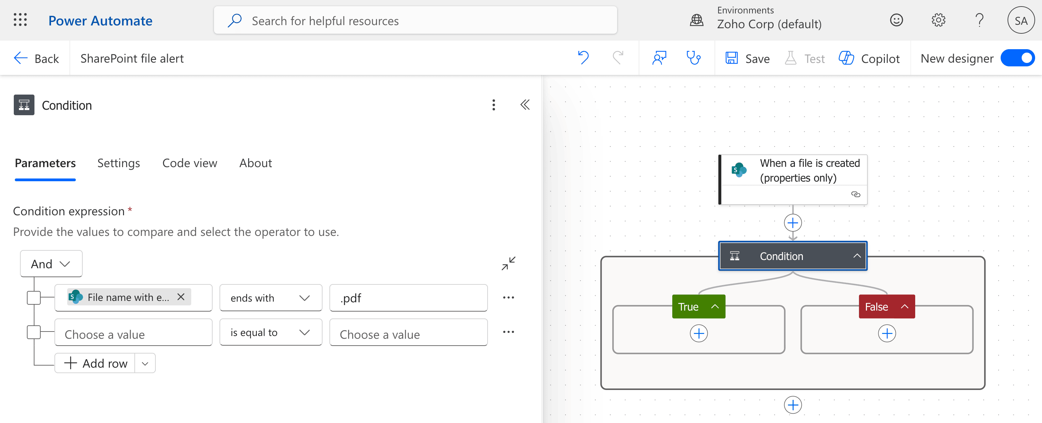Switch to the Settings tab

point(118,163)
